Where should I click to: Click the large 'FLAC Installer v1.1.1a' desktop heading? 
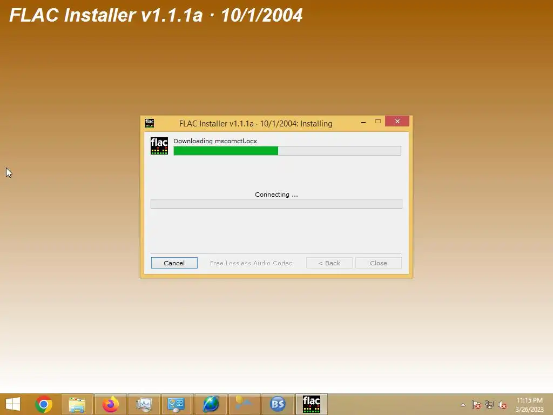pyautogui.click(x=156, y=15)
